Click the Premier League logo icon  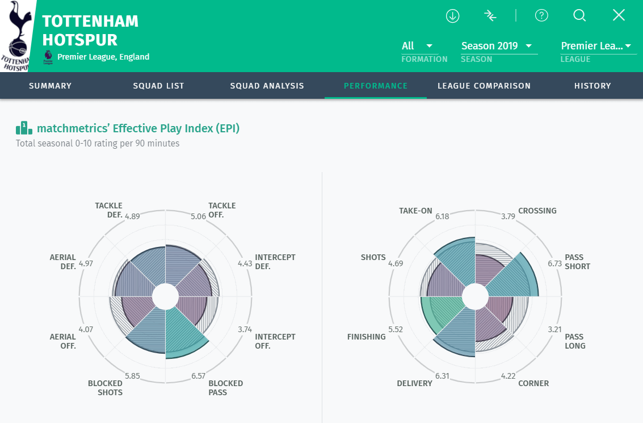(48, 57)
